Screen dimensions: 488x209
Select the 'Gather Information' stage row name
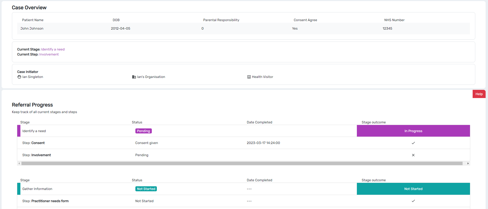pos(37,189)
